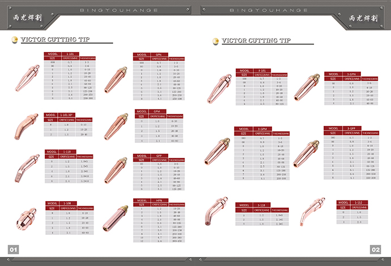This screenshot has height=266, width=391.
Task: Click the "GPN" model name cell
Action: coord(159,54)
